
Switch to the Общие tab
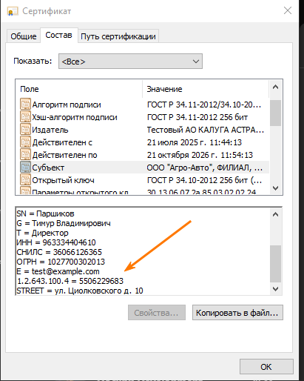pyautogui.click(x=24, y=36)
